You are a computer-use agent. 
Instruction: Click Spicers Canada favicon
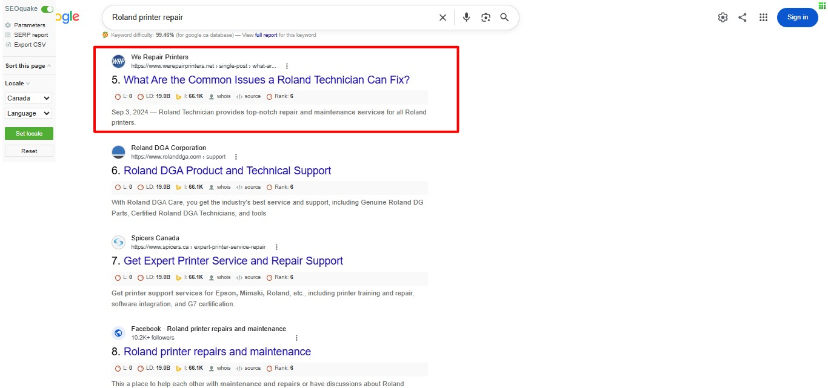118,242
